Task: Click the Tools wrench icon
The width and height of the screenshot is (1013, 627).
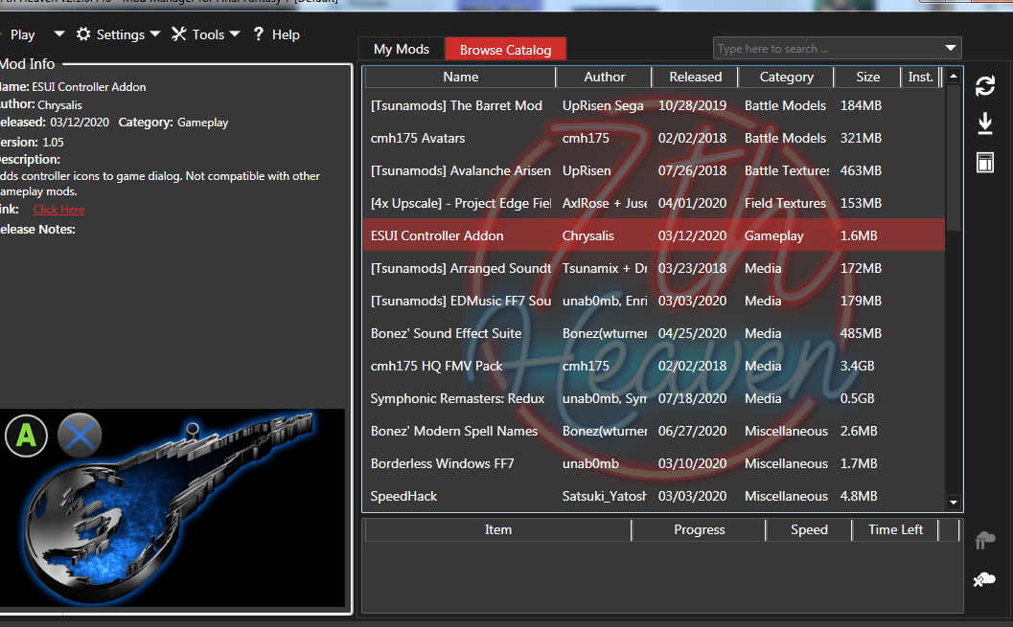Action: click(179, 34)
